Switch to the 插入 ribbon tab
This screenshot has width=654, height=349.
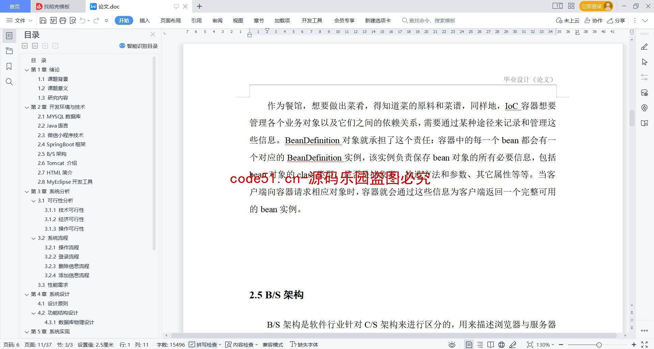click(x=145, y=20)
